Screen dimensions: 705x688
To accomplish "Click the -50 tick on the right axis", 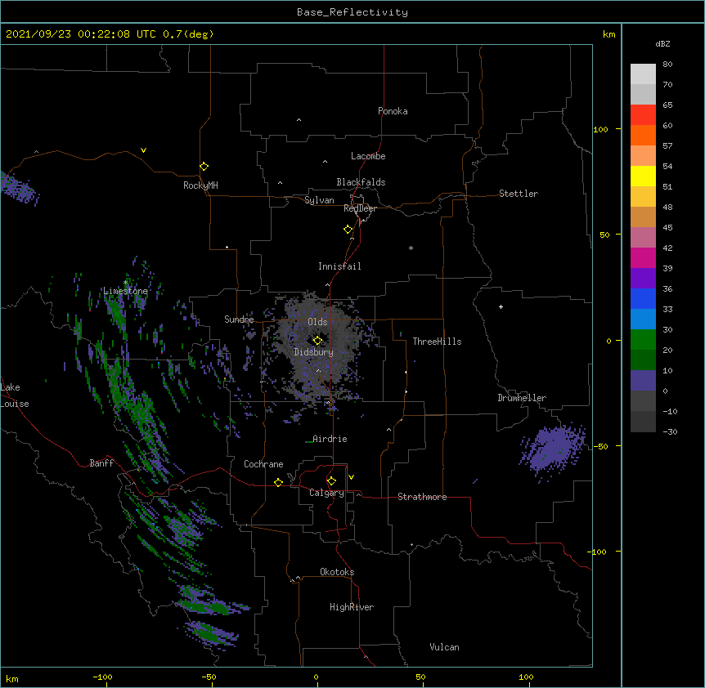I will (x=600, y=446).
